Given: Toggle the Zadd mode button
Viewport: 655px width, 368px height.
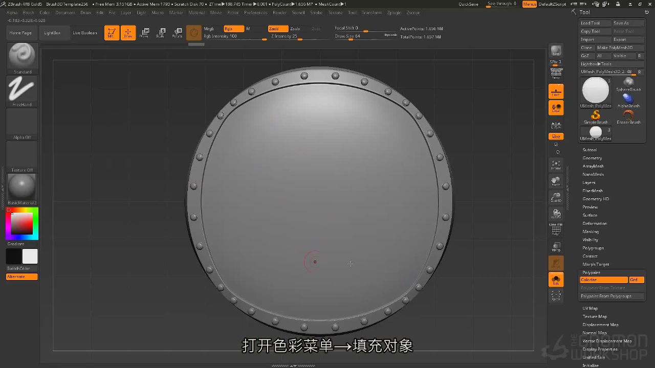Looking at the screenshot, I should (x=278, y=29).
